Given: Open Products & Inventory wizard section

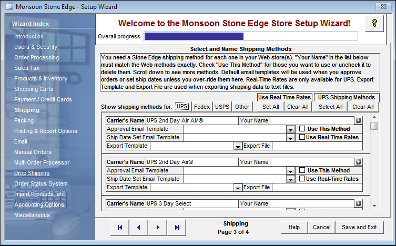Looking at the screenshot, I should point(40,78).
